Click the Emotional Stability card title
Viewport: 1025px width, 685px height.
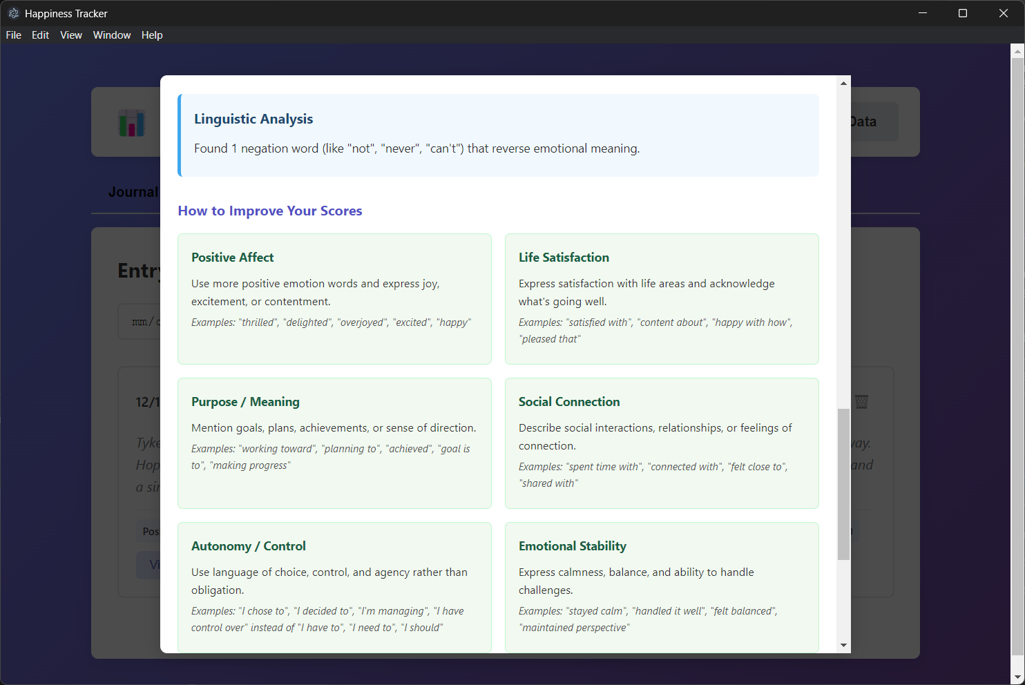[573, 546]
